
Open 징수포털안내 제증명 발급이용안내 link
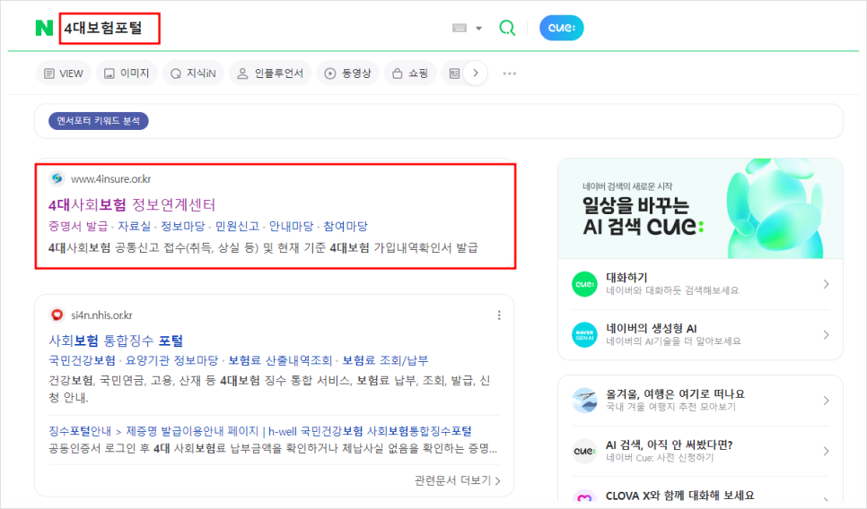[x=260, y=431]
